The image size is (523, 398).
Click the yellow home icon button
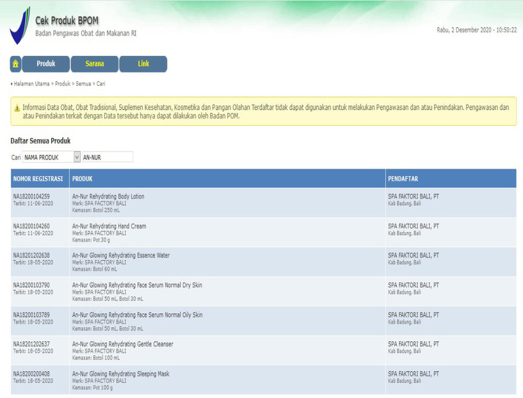click(x=16, y=64)
